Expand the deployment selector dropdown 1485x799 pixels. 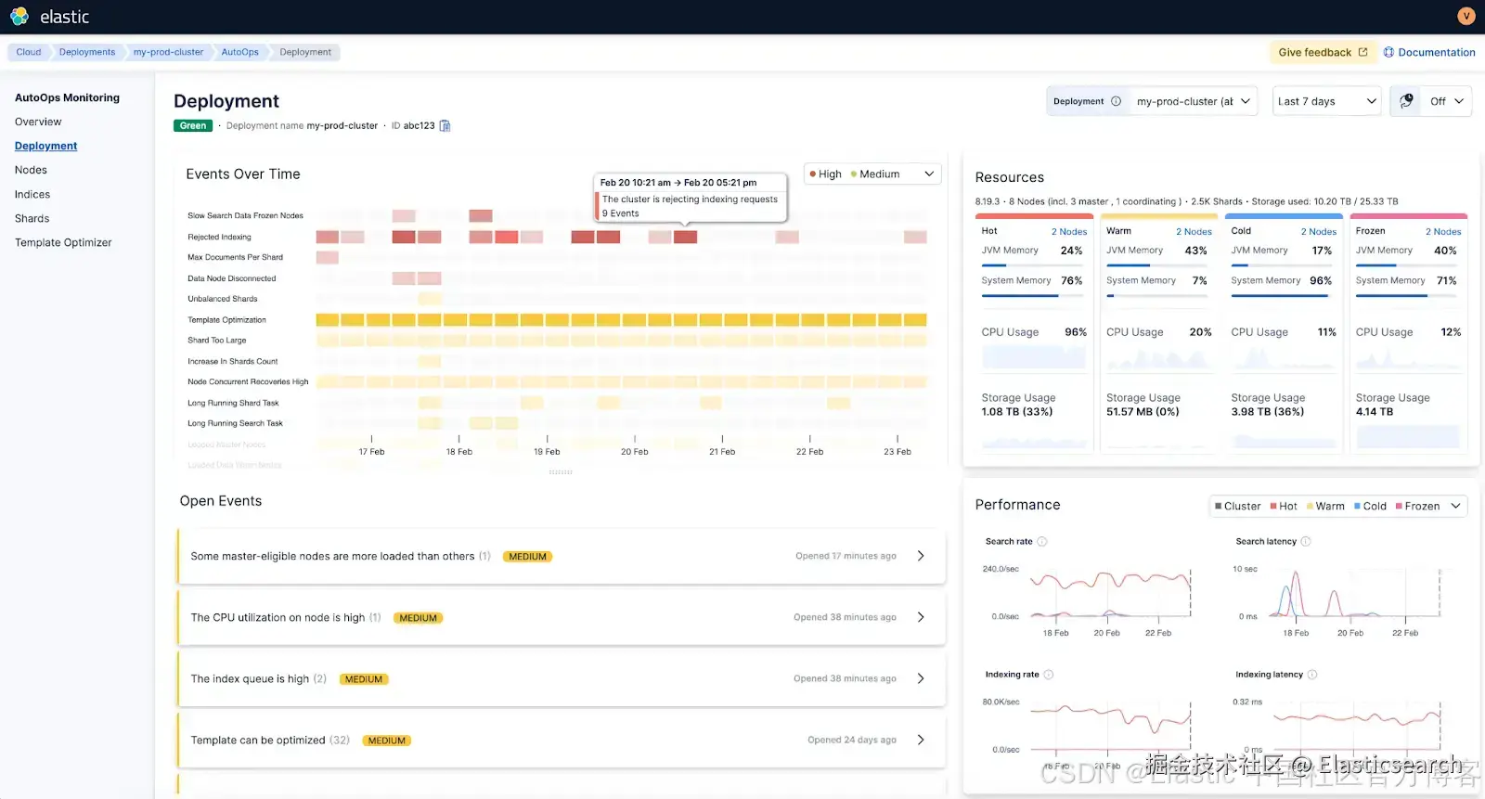pos(1194,101)
